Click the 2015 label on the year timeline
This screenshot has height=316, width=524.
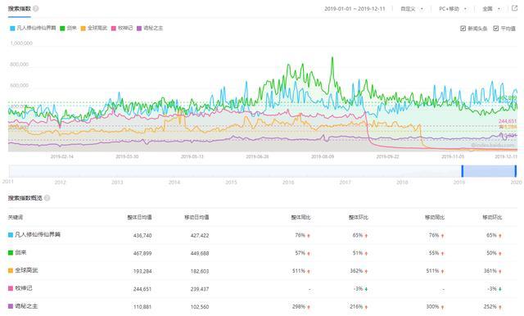(x=231, y=182)
